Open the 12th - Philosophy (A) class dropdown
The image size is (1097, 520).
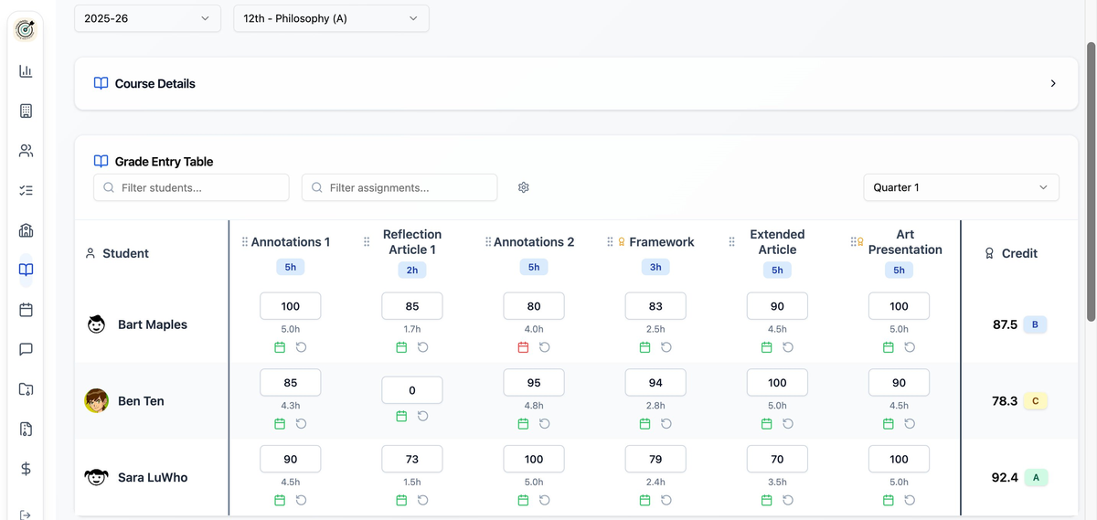coord(331,18)
